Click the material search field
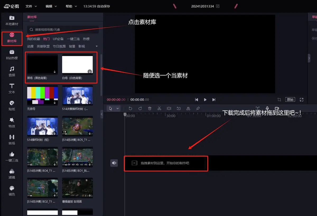This screenshot has width=317, height=216. tap(63, 30)
